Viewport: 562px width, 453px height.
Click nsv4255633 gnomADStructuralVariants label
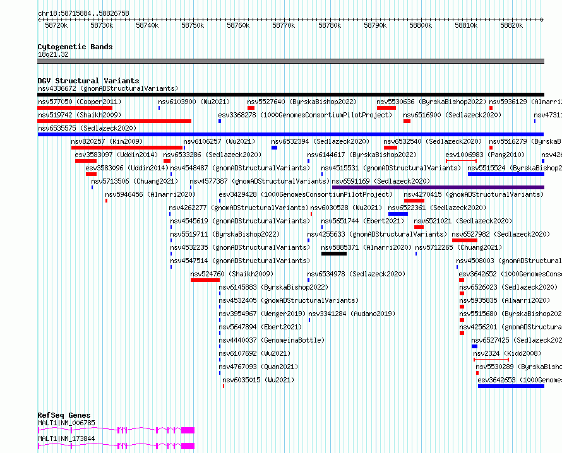click(378, 234)
